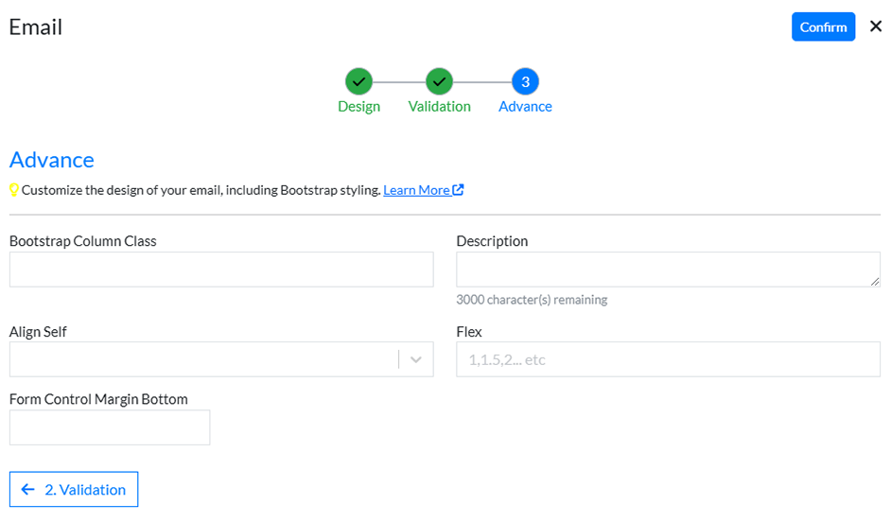Select the step 3 Advance circle
The height and width of the screenshot is (522, 891).
tap(525, 81)
